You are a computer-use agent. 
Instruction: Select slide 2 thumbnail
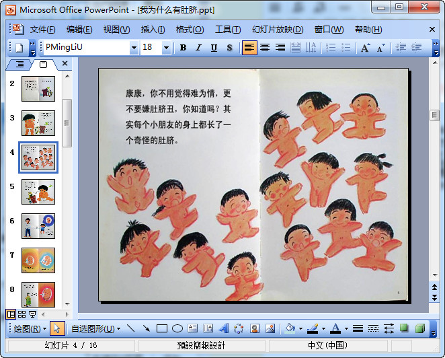tap(38, 89)
